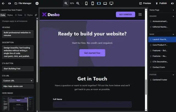Viewport: 176px width, 112px height.
Task: Add a new section to HEADER
Action: click(x=173, y=16)
